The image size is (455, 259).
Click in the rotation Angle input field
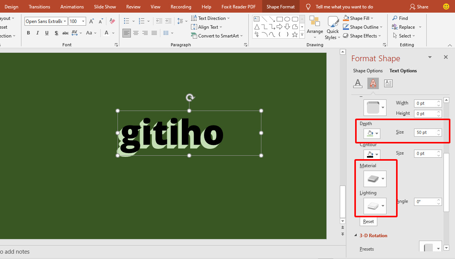tap(425, 202)
